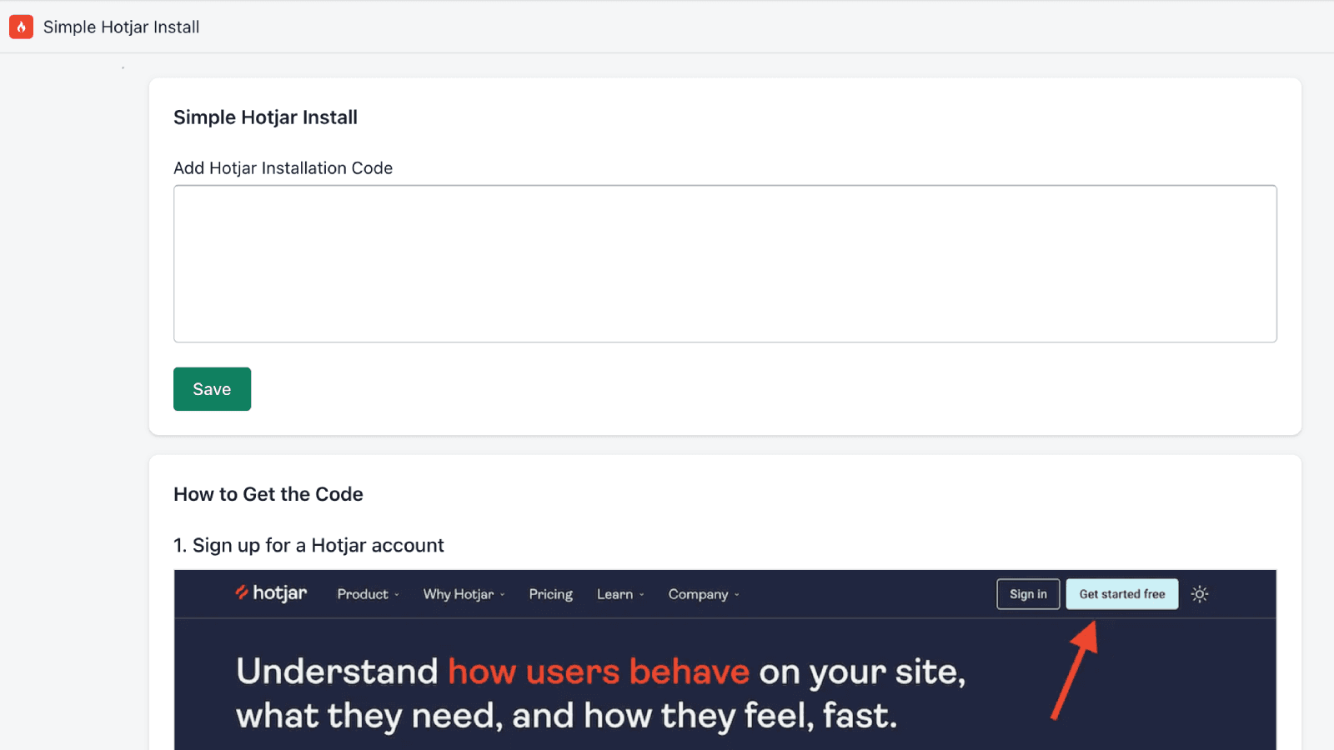Toggle the theme switcher on Hotjar's navbar

pyautogui.click(x=1199, y=593)
